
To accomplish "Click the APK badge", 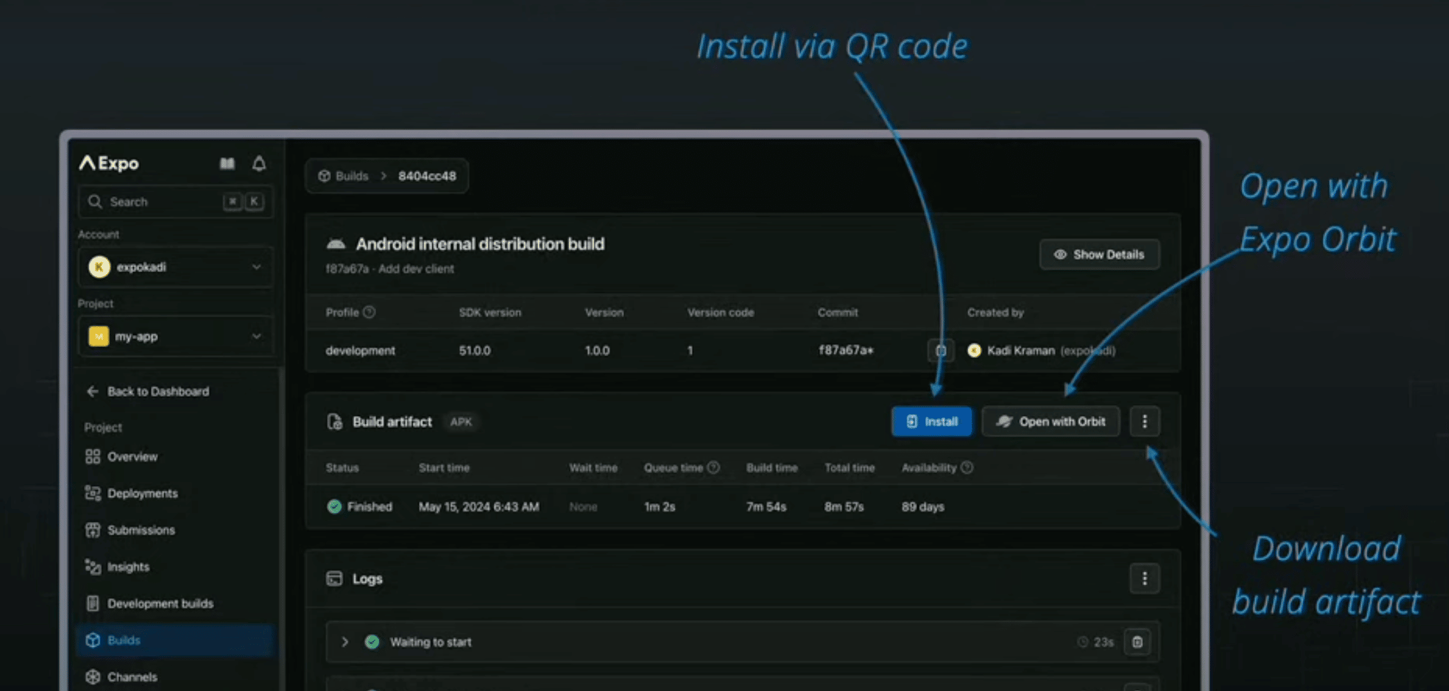I will click(461, 422).
